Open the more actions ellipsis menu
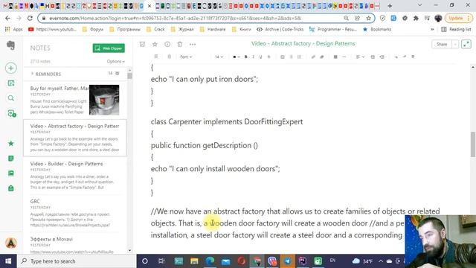This screenshot has width=476, height=268. [x=193, y=45]
